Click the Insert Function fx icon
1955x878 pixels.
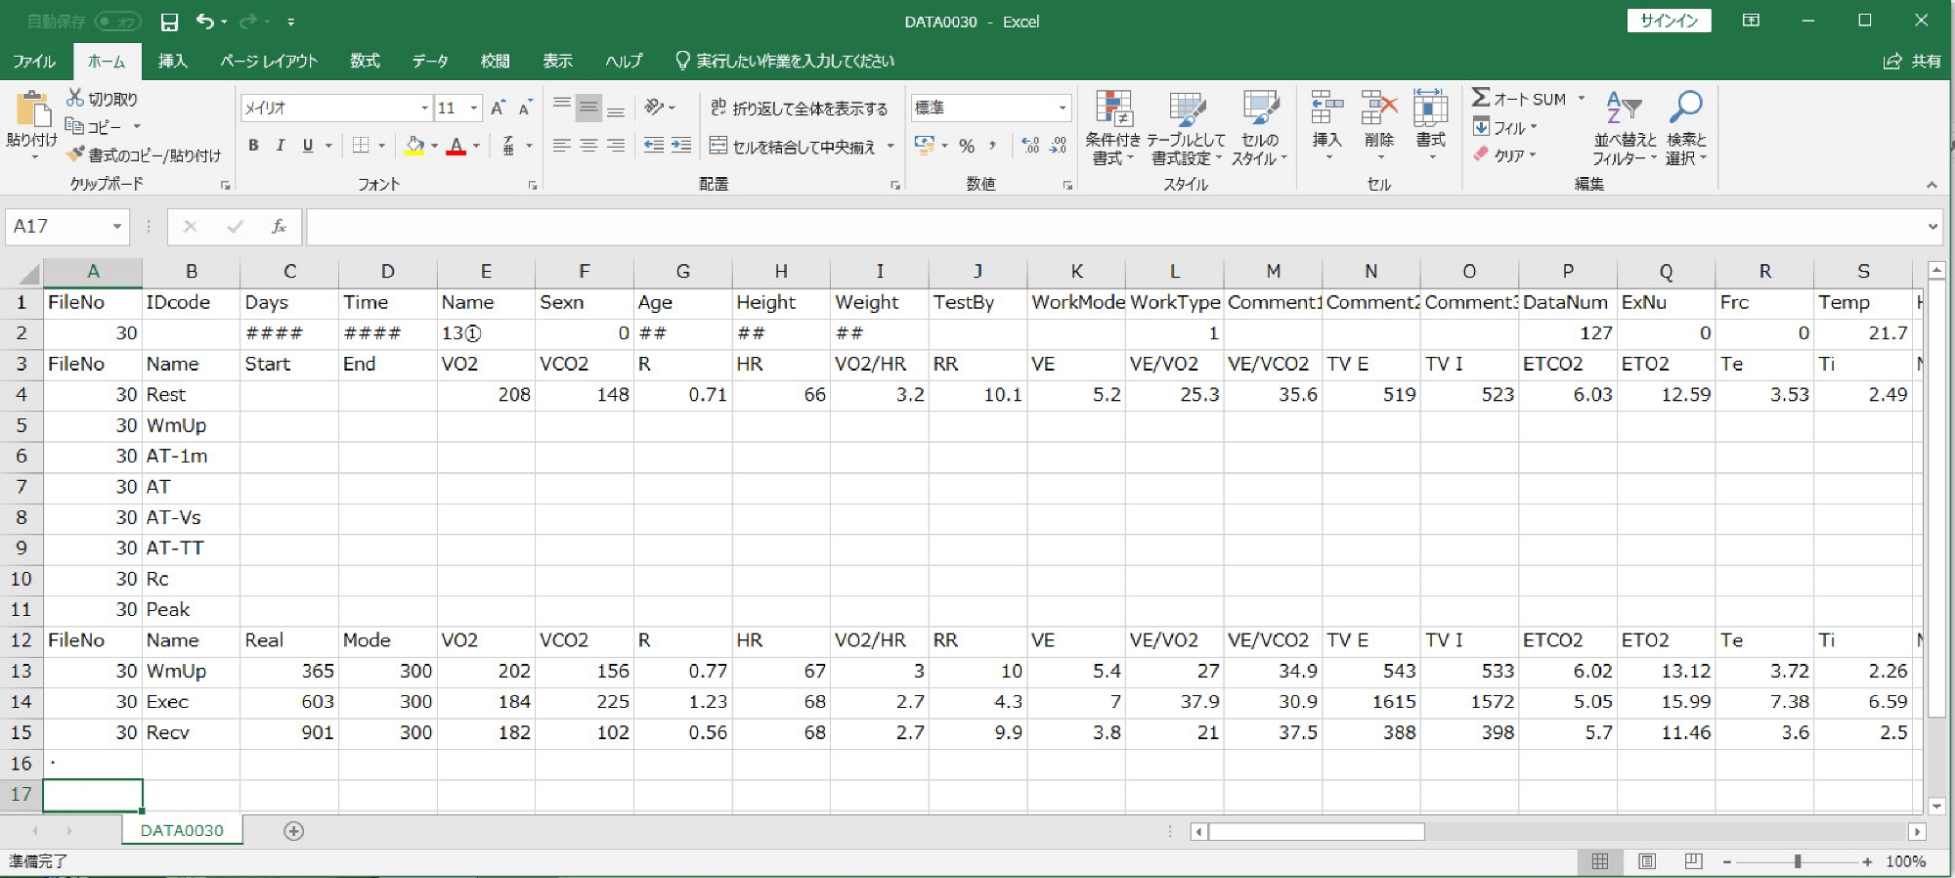pos(279,227)
